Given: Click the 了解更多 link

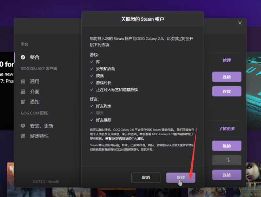Looking at the screenshot, I should (x=227, y=129).
